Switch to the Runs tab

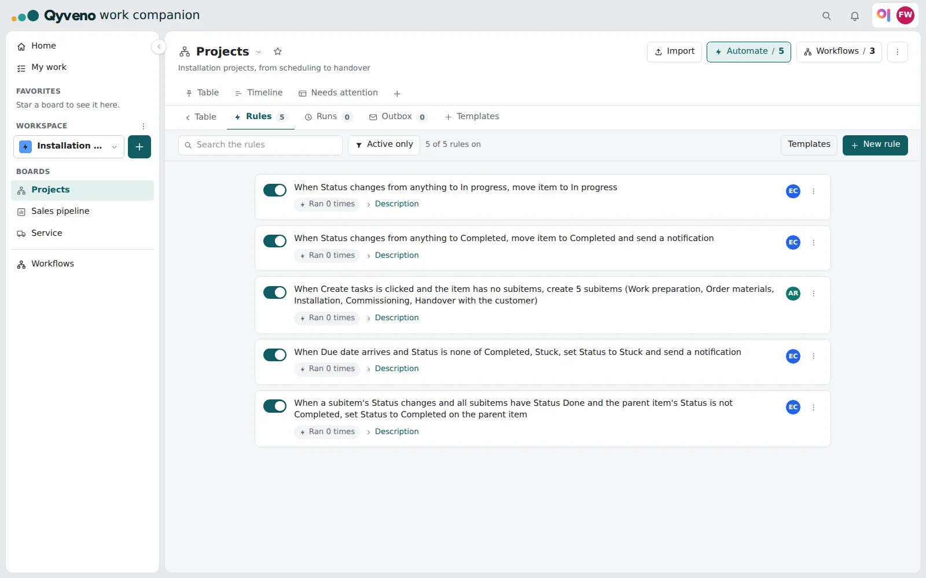point(328,117)
